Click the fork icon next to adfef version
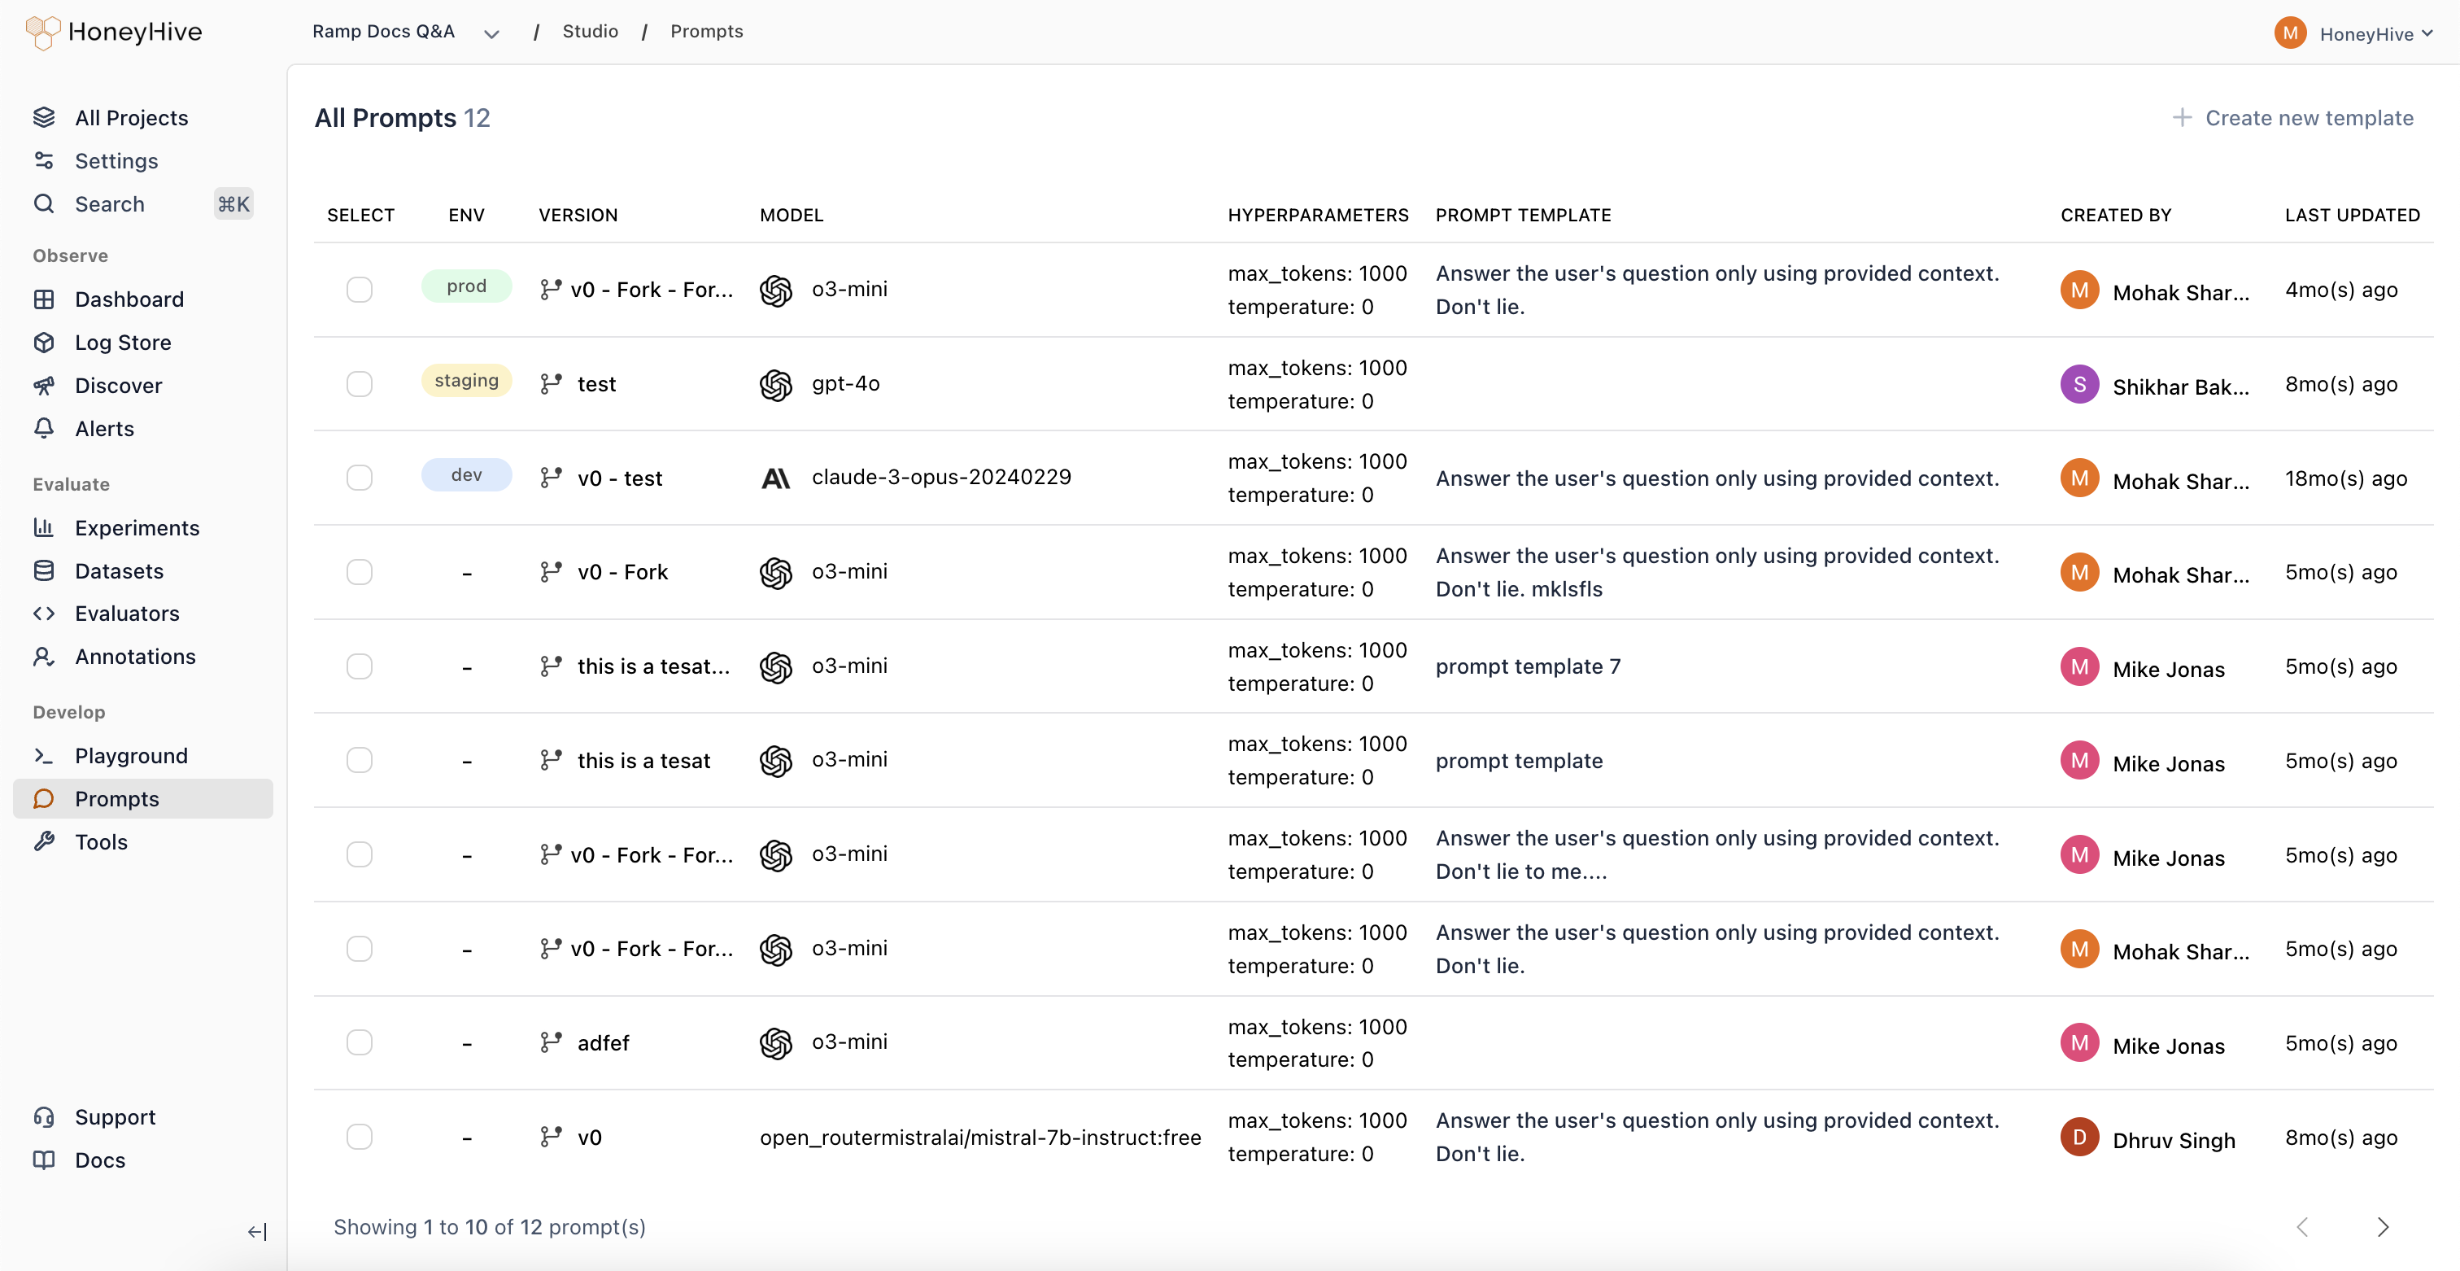The image size is (2460, 1271). pyautogui.click(x=551, y=1042)
